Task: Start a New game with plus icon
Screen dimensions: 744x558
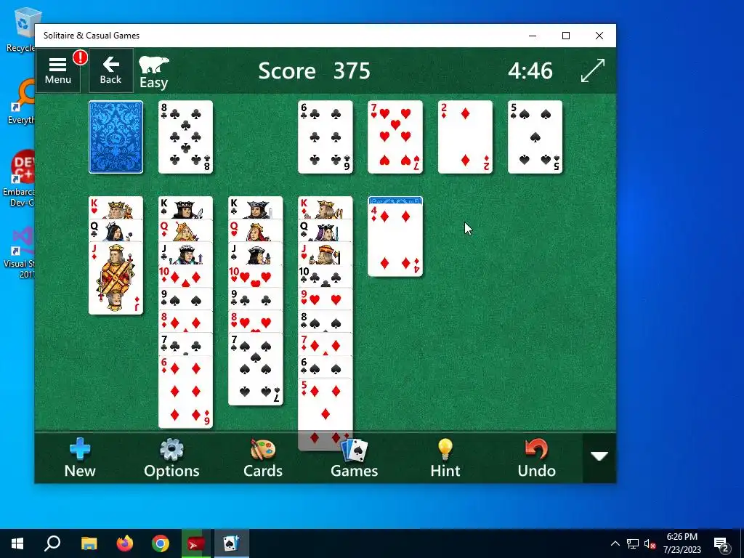Action: point(80,458)
